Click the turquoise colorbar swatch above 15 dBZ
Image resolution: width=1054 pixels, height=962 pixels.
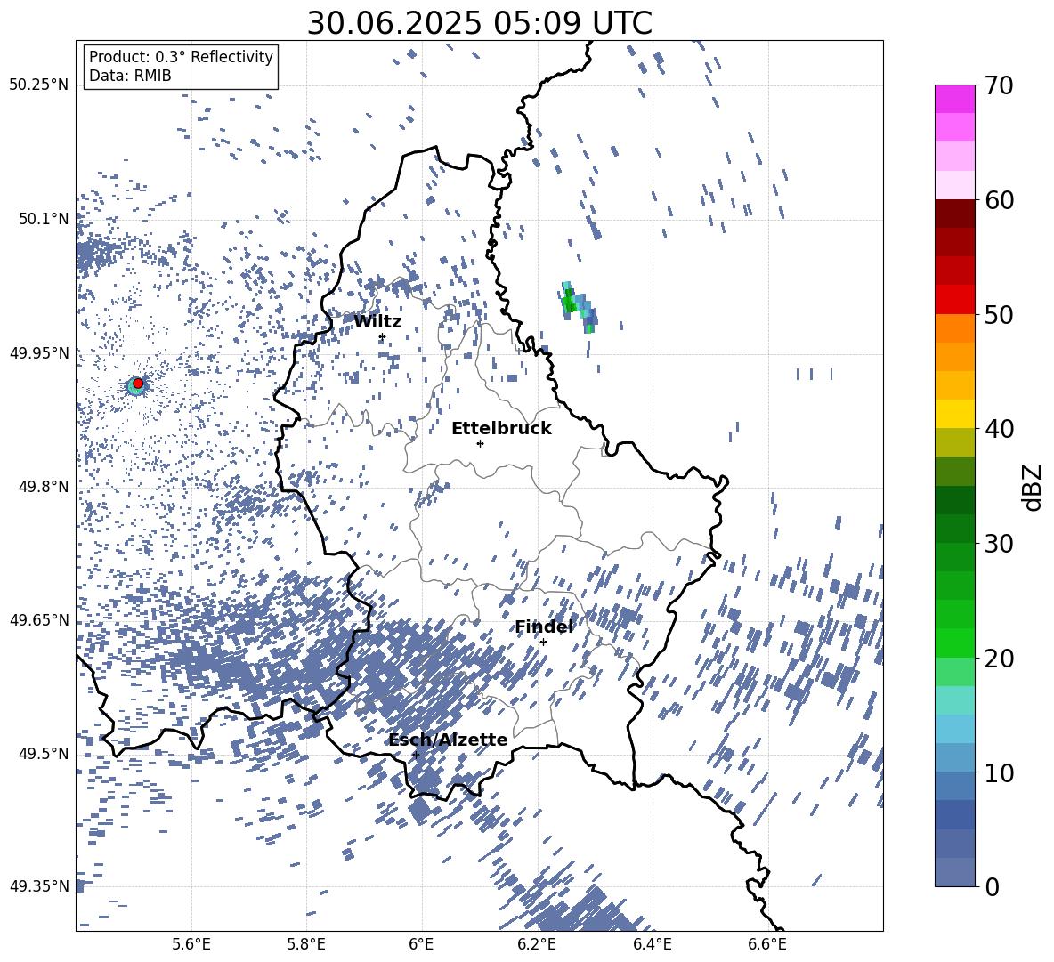[954, 700]
